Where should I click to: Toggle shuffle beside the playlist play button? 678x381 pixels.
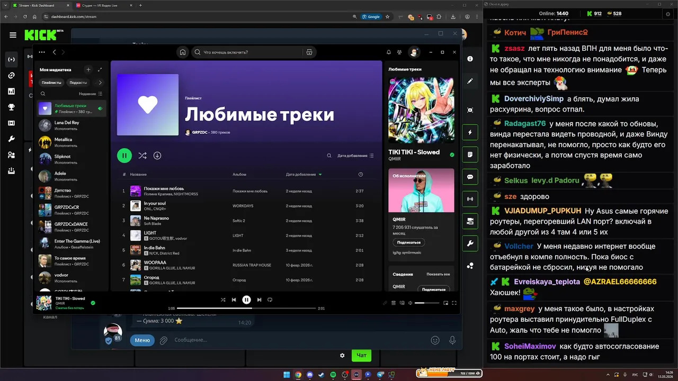tap(142, 156)
